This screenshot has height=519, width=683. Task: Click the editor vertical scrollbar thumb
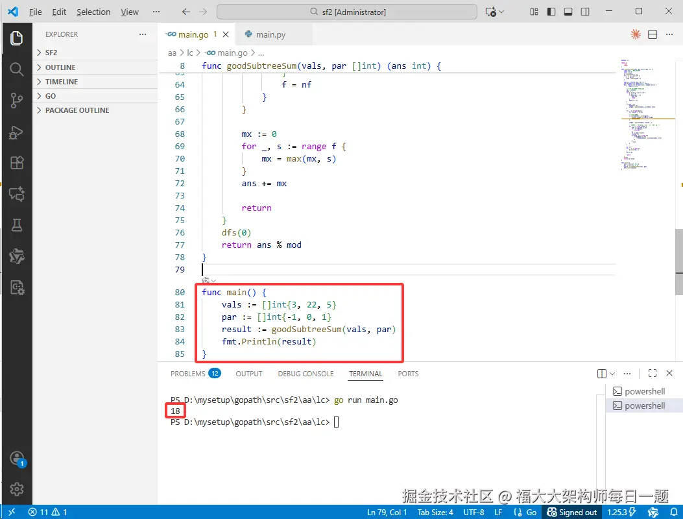click(678, 262)
